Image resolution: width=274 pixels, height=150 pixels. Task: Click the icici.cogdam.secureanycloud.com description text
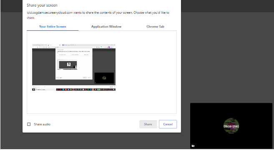[98, 15]
